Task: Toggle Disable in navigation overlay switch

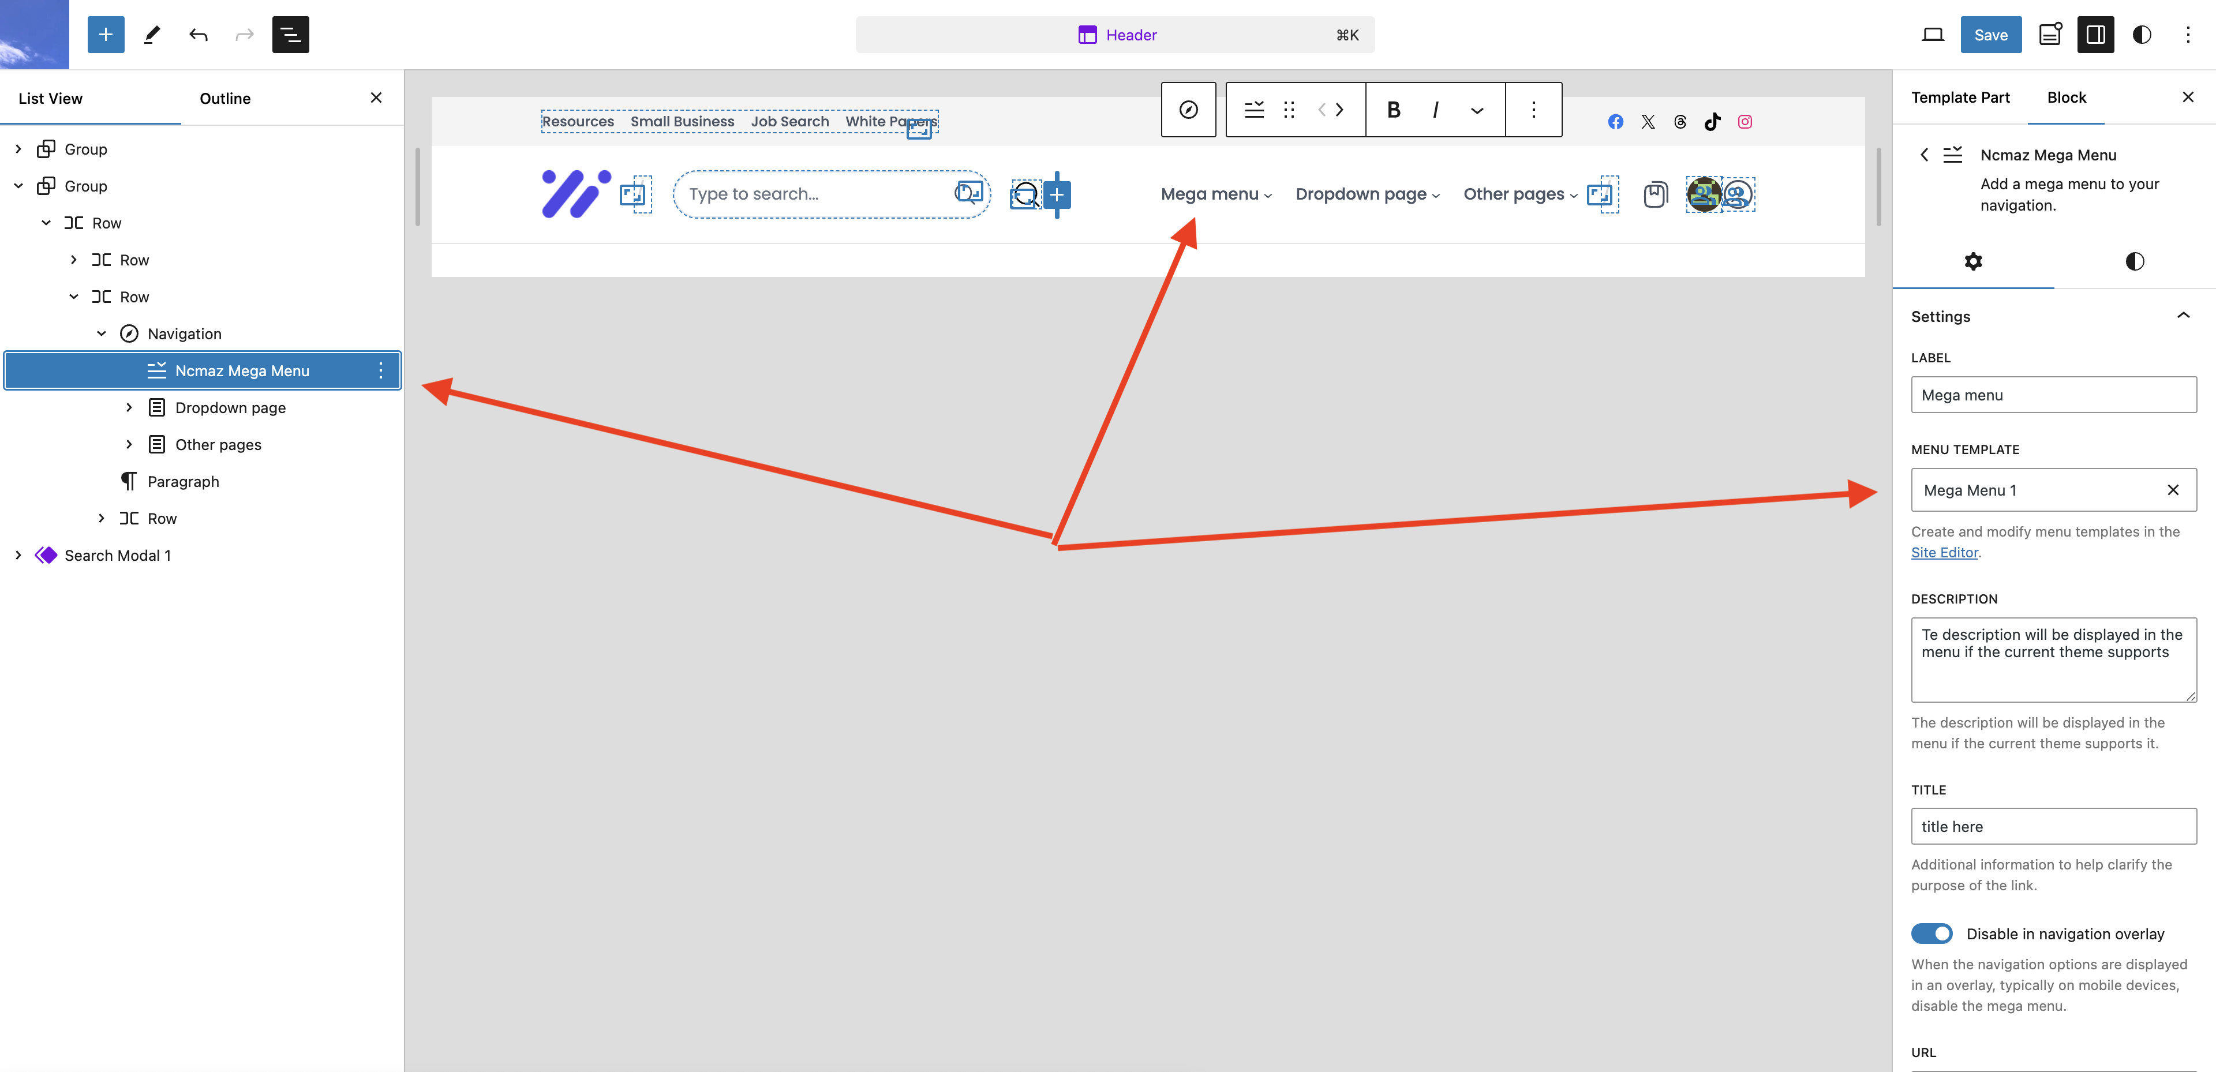Action: tap(1931, 934)
